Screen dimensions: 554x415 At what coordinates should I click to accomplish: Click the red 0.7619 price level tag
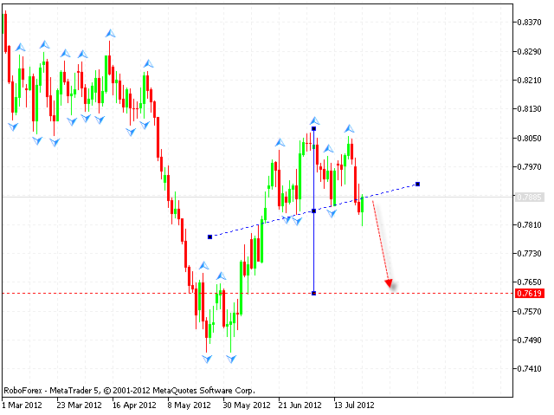[x=529, y=293]
